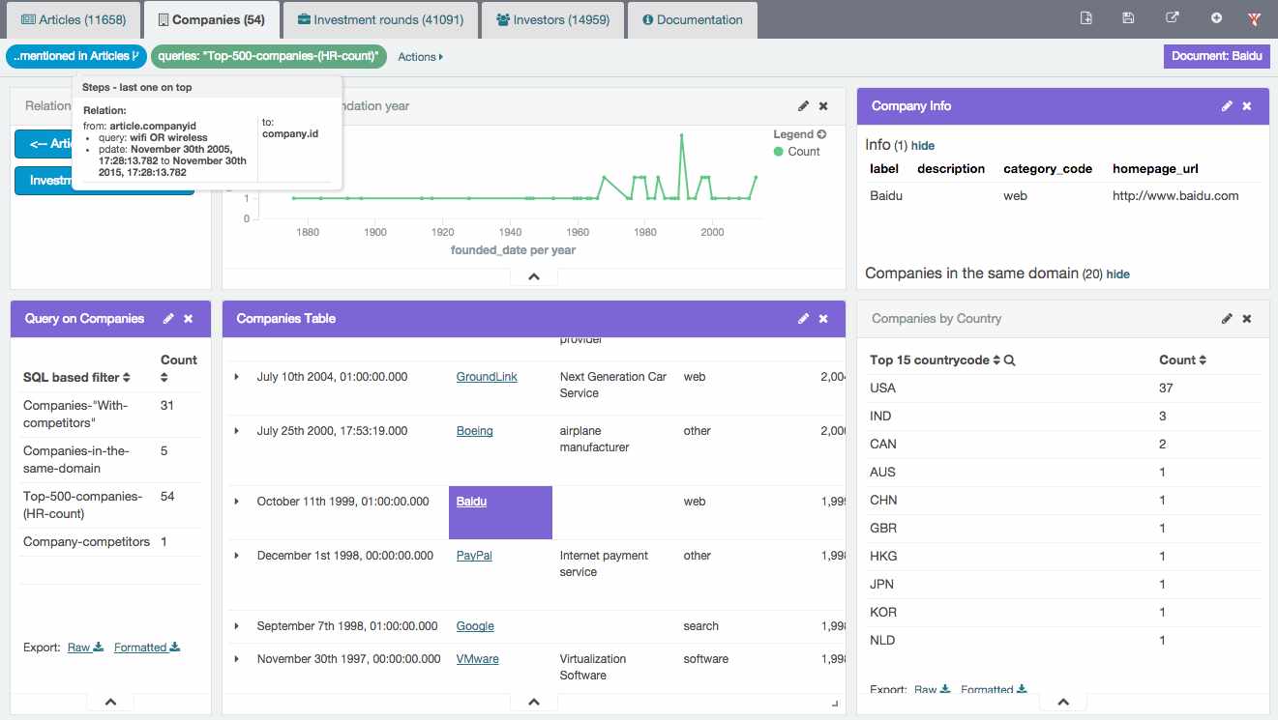Hide Companies in the same domain section
The image size is (1278, 720).
(x=1117, y=274)
